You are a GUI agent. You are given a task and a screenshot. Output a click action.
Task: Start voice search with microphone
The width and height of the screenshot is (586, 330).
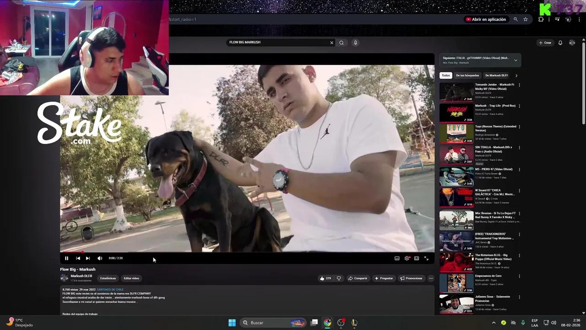(x=355, y=43)
